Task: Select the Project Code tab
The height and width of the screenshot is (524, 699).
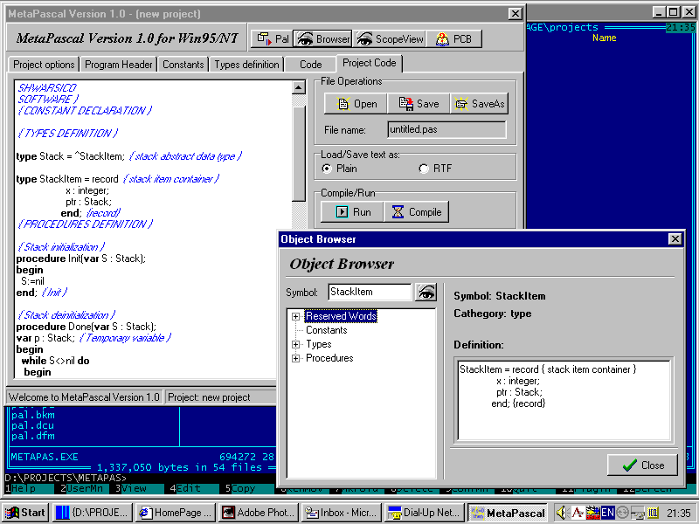Action: coord(369,63)
